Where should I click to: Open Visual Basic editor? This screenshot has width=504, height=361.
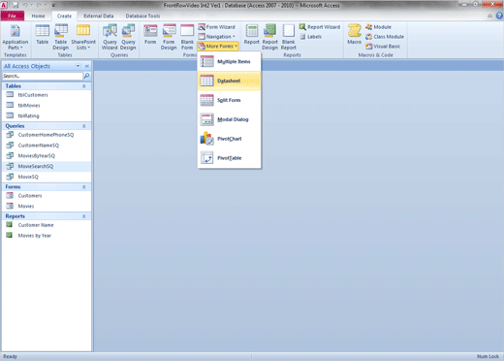(383, 47)
